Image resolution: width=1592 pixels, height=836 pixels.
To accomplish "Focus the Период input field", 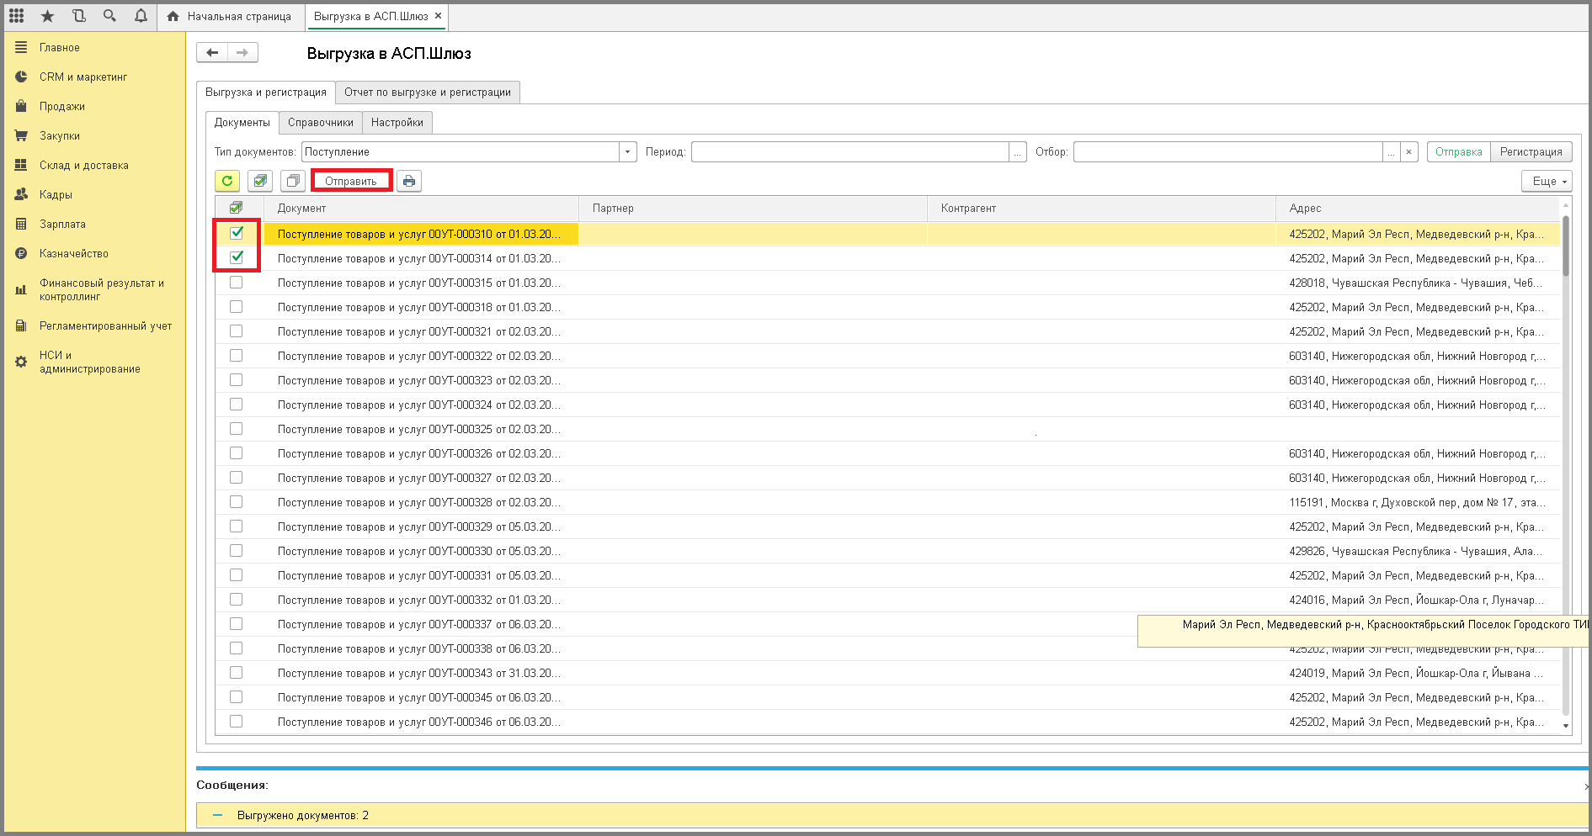I will click(x=850, y=152).
